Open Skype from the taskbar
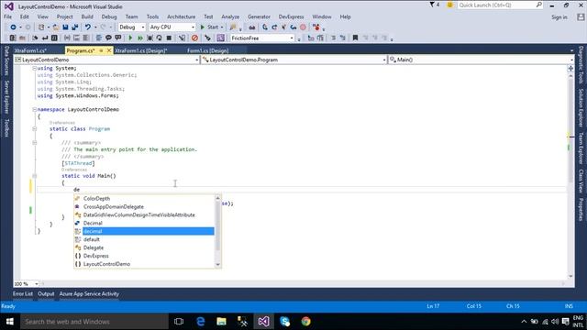 coord(284,322)
